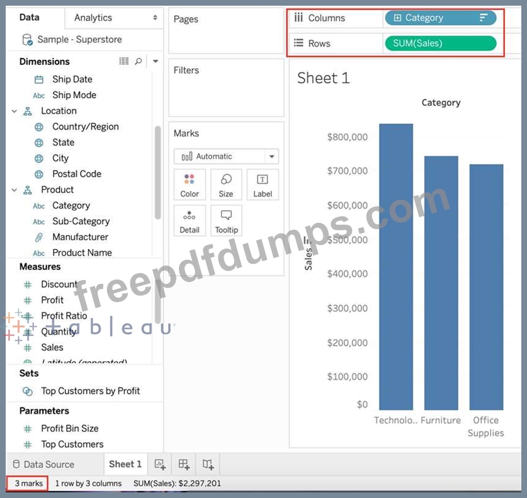Search dimensions with magnifier icon

coord(138,61)
